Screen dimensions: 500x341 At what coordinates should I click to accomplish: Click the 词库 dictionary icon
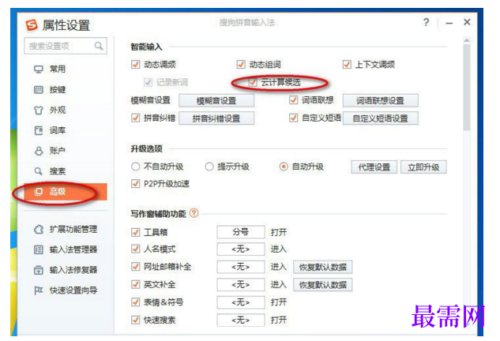coord(38,130)
